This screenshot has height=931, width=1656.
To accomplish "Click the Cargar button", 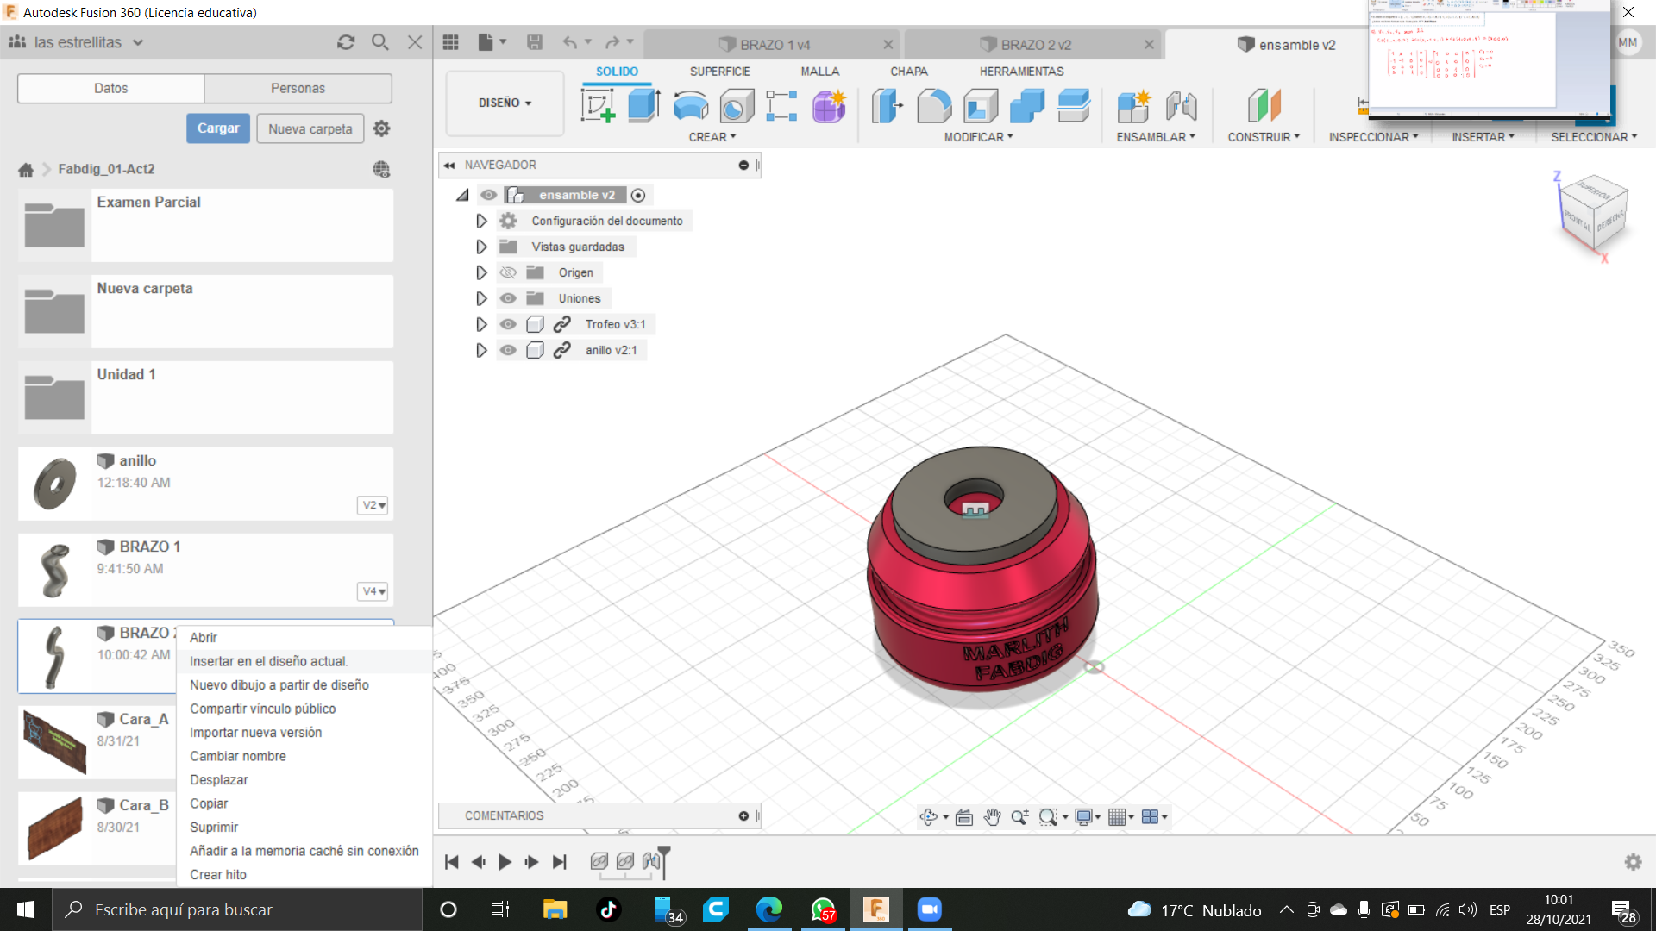I will 218,128.
